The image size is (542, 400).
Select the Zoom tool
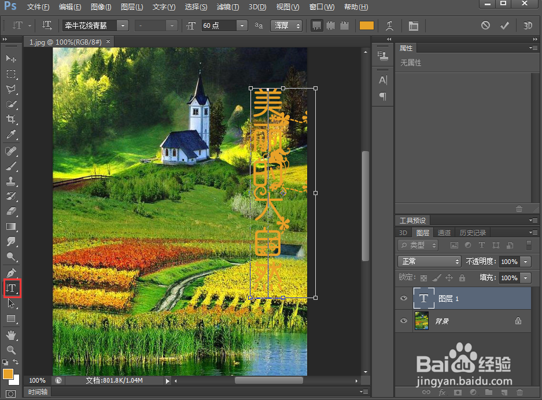(11, 350)
